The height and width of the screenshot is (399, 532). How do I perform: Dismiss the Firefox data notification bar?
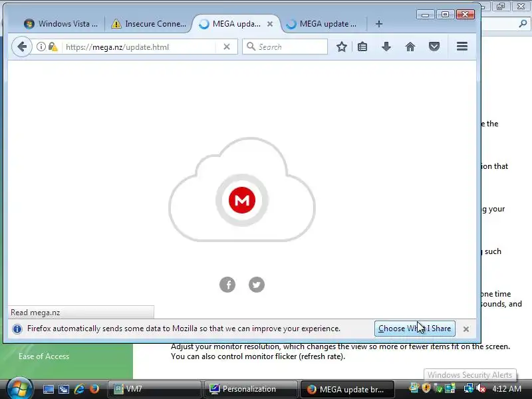[466, 329]
